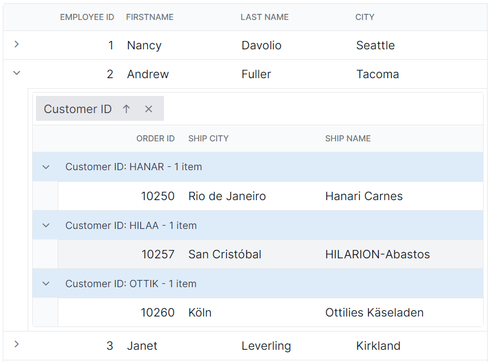Sort by Employee ID column header
488x362 pixels.
pyautogui.click(x=87, y=17)
